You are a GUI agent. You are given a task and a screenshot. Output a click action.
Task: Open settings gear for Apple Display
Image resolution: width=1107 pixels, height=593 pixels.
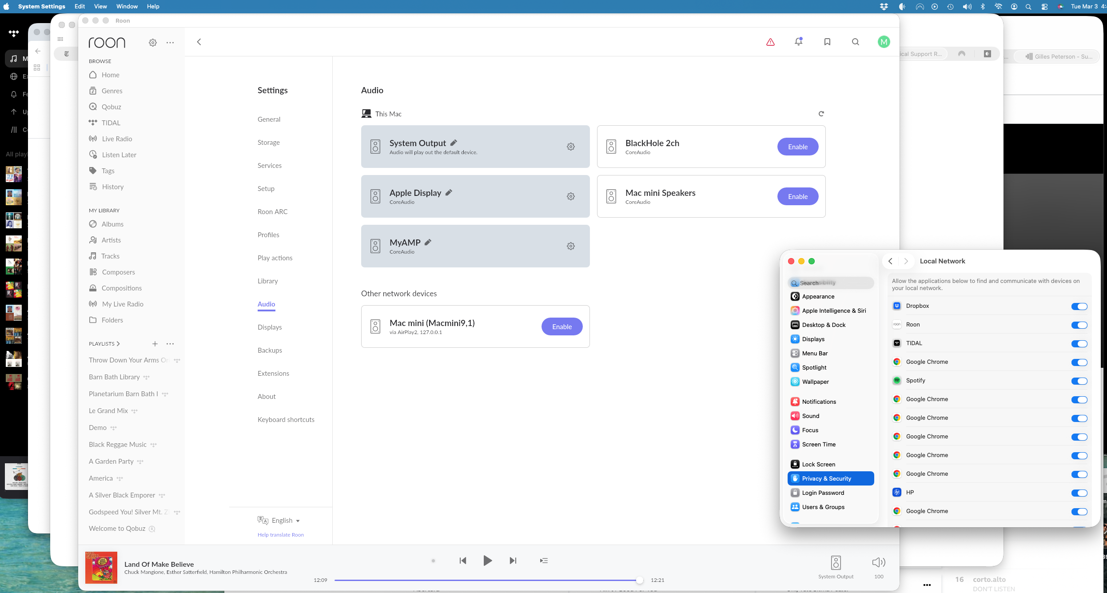tap(571, 196)
